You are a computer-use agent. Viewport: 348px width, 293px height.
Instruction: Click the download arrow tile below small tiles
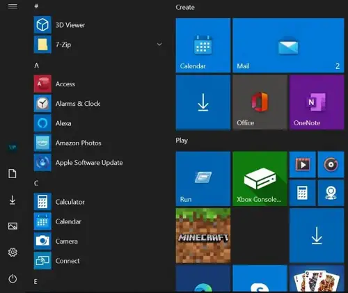point(317,235)
